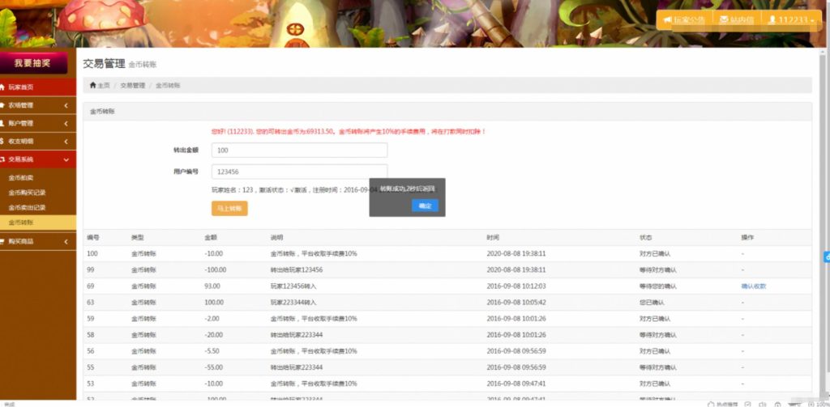The width and height of the screenshot is (830, 407).
Task: Click the row number 63 cell
Action: [x=91, y=303]
